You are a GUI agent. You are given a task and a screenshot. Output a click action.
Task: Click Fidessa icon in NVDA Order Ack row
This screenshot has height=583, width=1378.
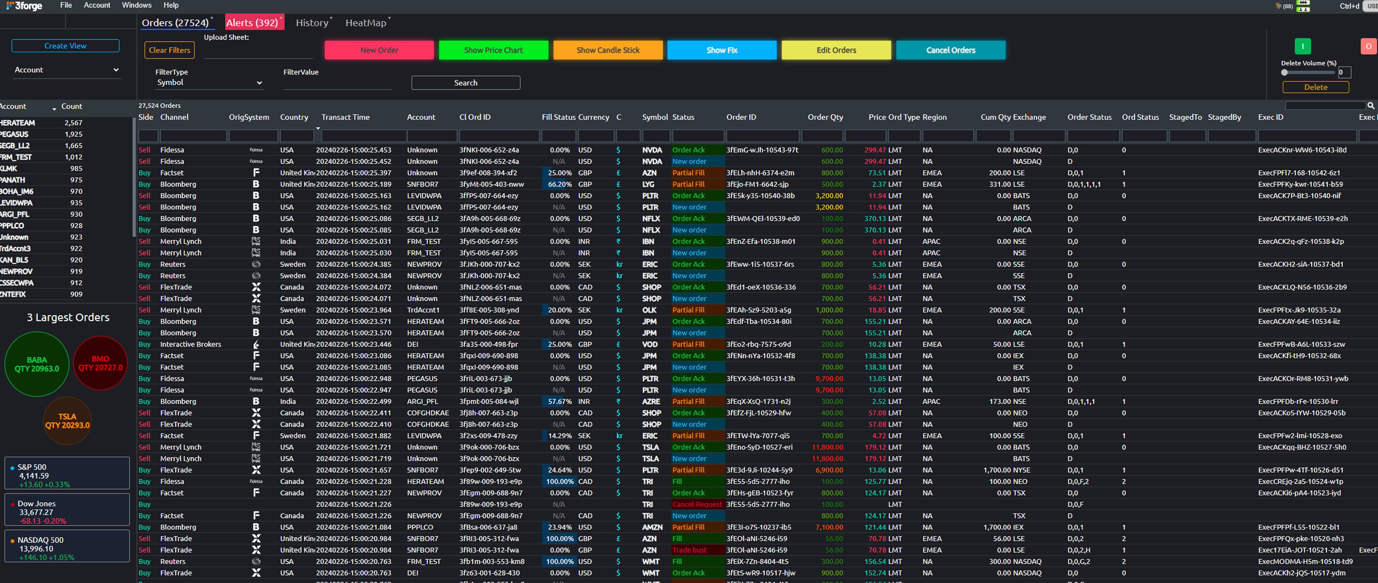[x=256, y=150]
